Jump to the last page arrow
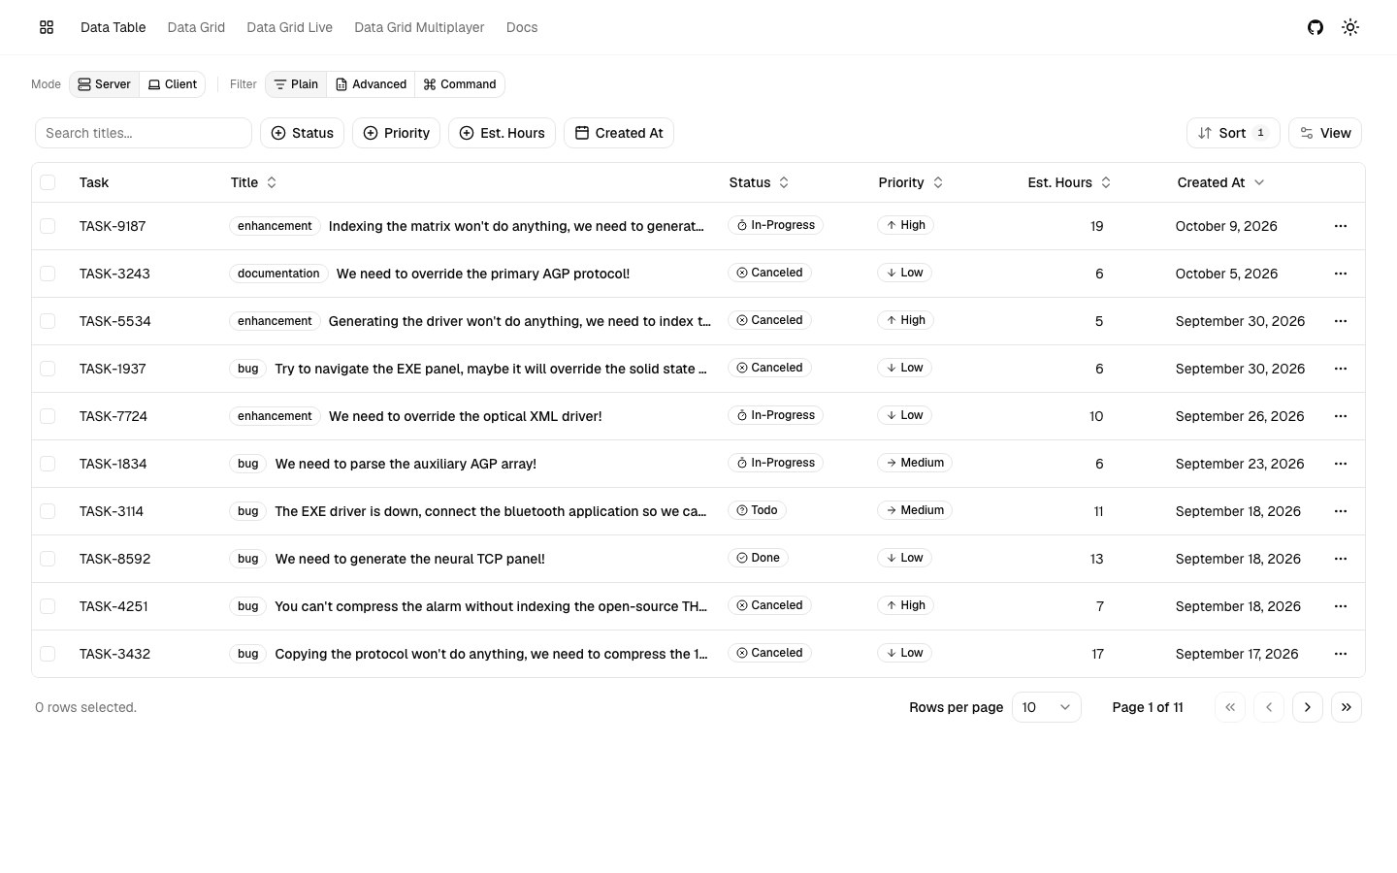1397x873 pixels. point(1347,707)
